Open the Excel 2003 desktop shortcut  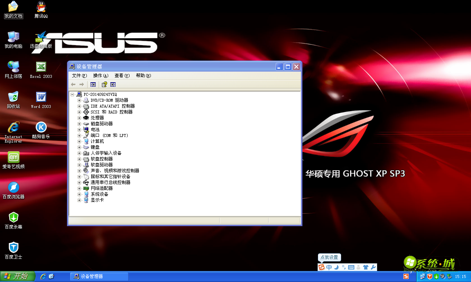point(41,70)
